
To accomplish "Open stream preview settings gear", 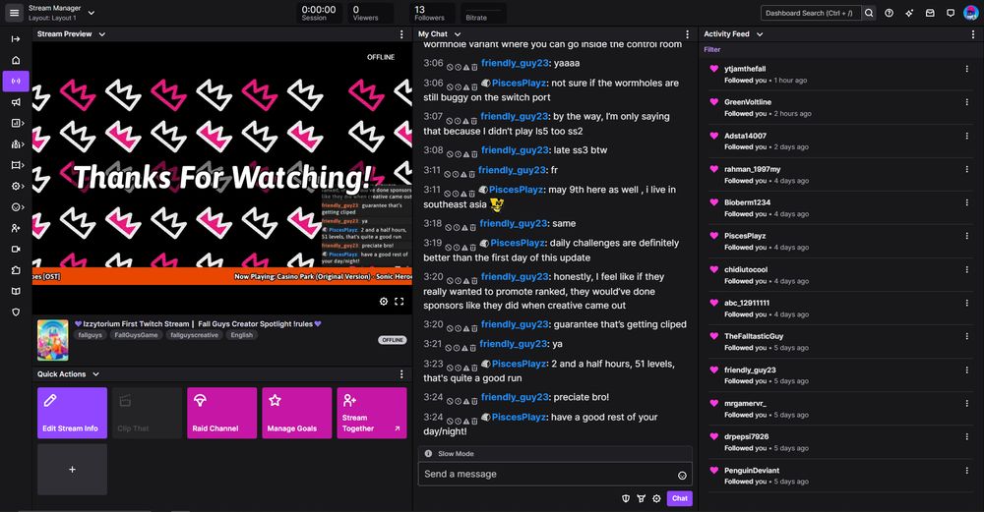I will [x=384, y=302].
